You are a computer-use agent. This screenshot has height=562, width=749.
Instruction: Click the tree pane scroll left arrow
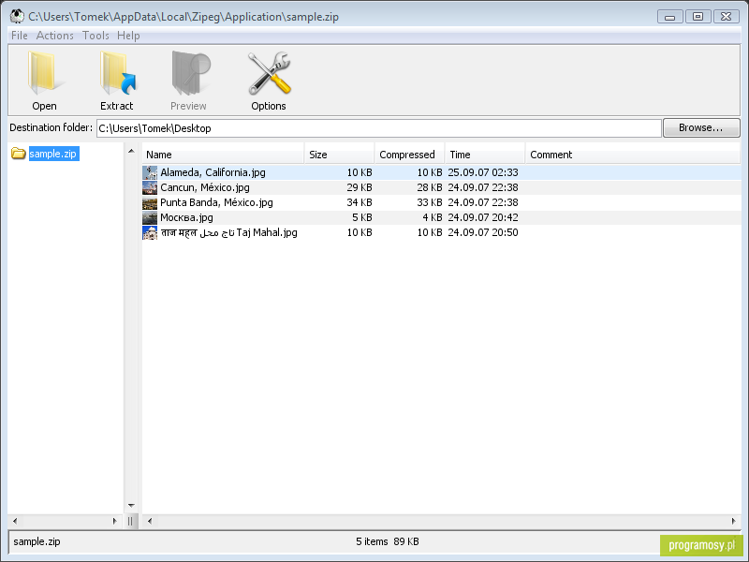[x=15, y=521]
